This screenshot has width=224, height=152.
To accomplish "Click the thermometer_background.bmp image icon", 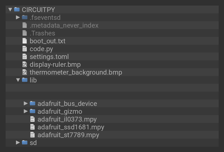I will [25, 72].
